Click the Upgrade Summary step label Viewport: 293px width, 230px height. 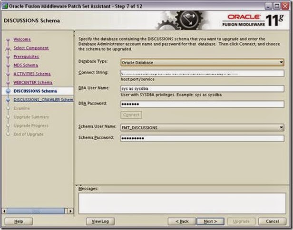(x=31, y=117)
